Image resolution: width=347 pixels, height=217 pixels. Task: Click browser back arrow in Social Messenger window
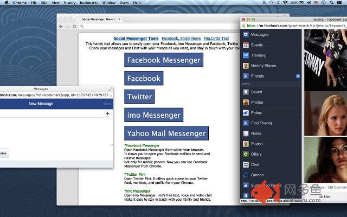point(61,27)
